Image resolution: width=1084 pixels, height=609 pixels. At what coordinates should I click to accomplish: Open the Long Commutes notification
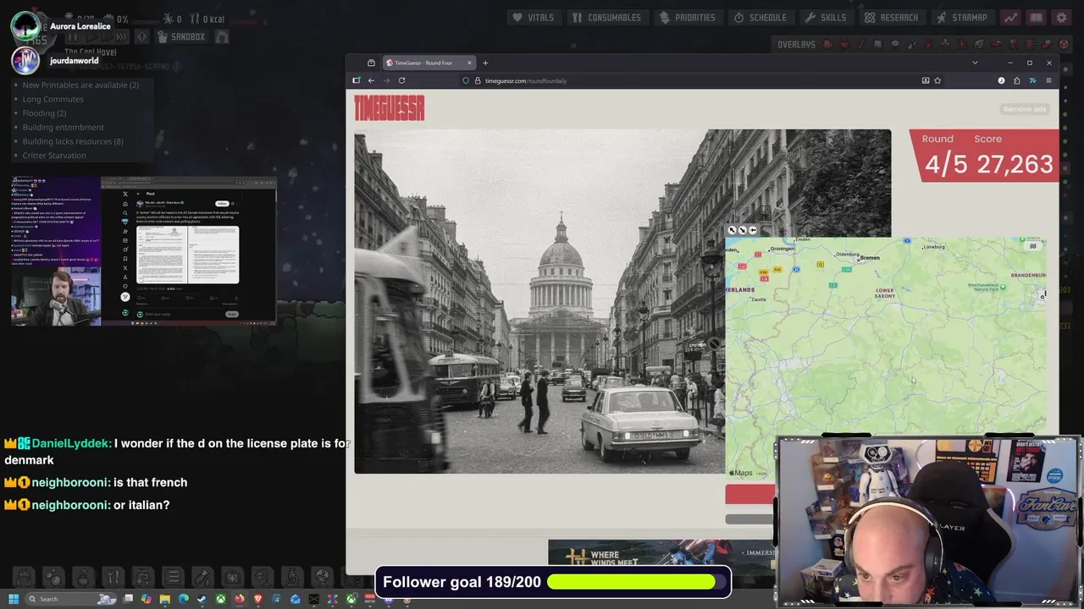pyautogui.click(x=53, y=99)
